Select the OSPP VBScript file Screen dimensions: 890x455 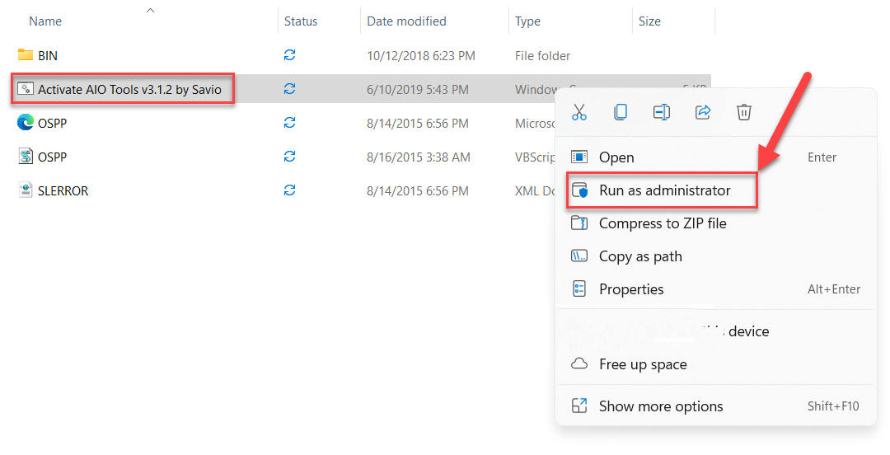point(52,157)
